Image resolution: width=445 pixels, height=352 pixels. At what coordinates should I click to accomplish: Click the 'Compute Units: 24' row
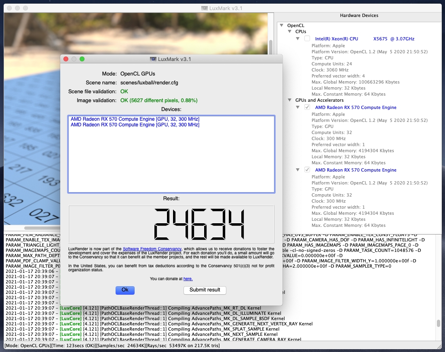pos(331,64)
